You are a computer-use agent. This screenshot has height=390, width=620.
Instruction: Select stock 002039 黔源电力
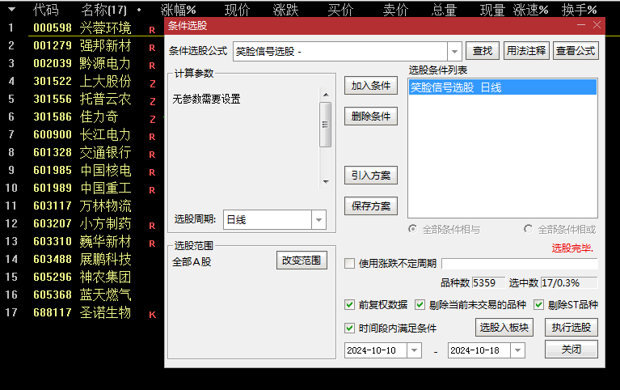(82, 63)
